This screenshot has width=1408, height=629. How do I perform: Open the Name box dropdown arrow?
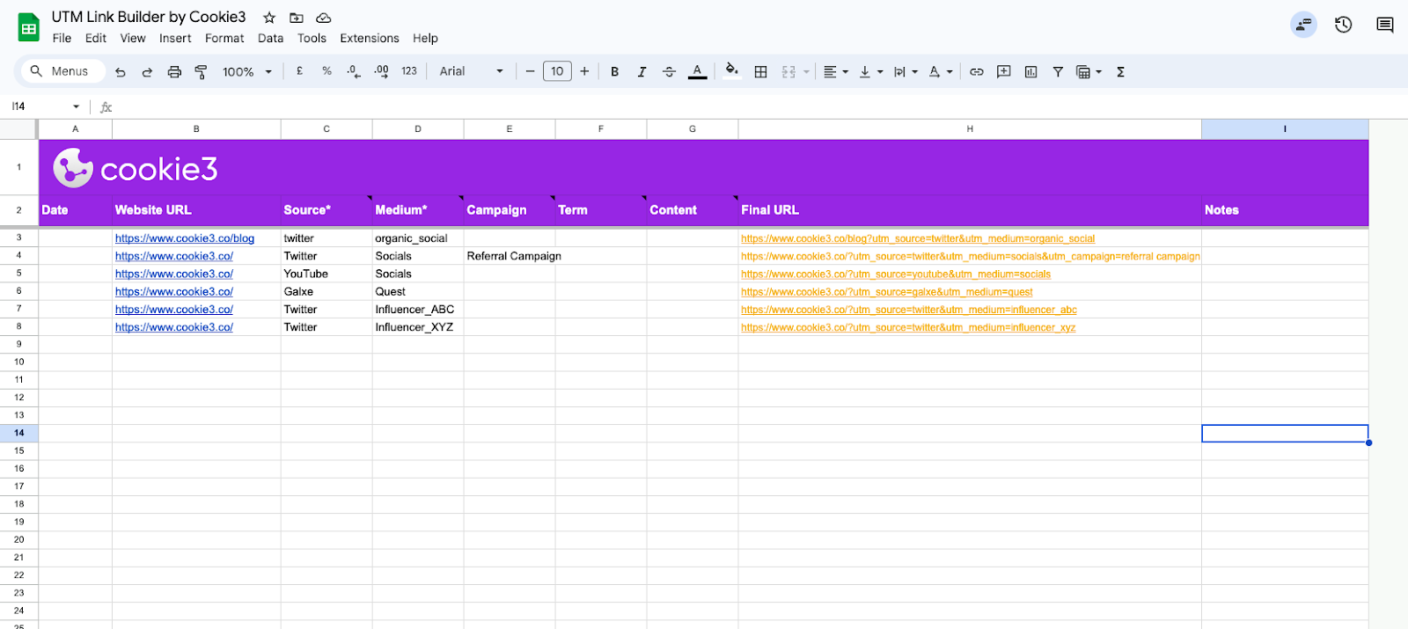76,106
